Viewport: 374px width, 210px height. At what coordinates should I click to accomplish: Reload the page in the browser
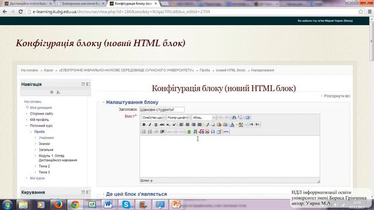tap(20, 12)
